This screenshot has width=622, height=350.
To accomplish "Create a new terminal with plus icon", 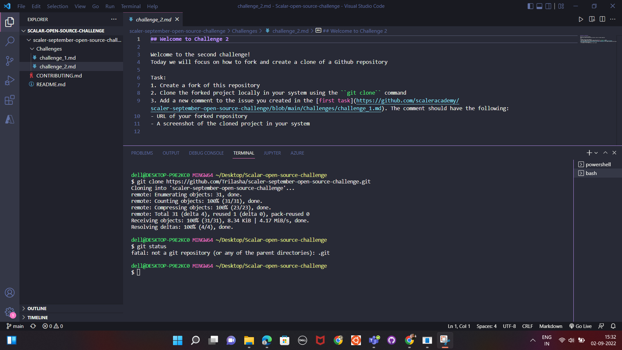I will pyautogui.click(x=589, y=153).
